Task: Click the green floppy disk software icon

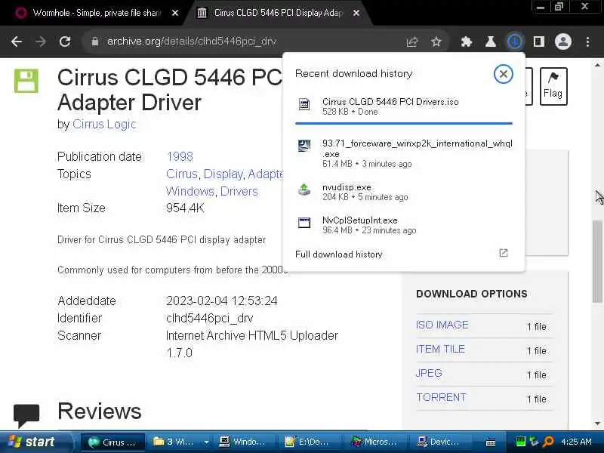Action: [x=26, y=81]
